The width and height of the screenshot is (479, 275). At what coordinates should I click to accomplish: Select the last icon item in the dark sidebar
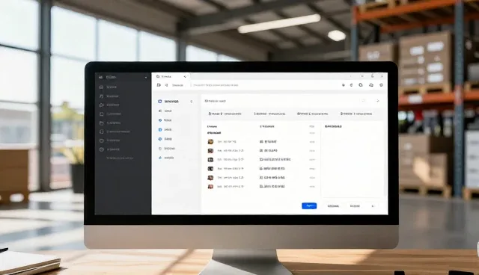(109, 149)
